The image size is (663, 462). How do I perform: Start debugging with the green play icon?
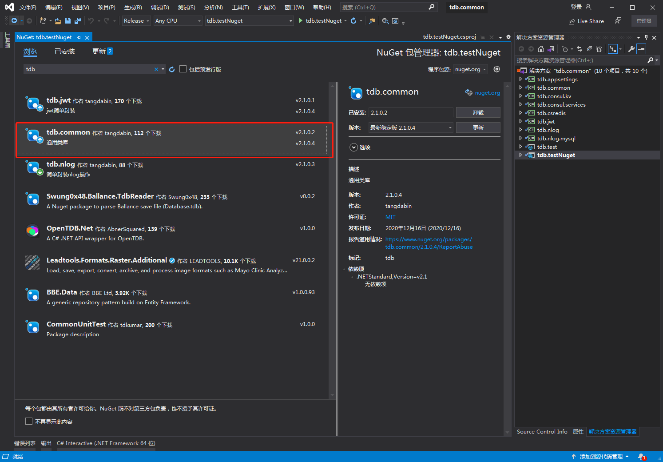[301, 21]
